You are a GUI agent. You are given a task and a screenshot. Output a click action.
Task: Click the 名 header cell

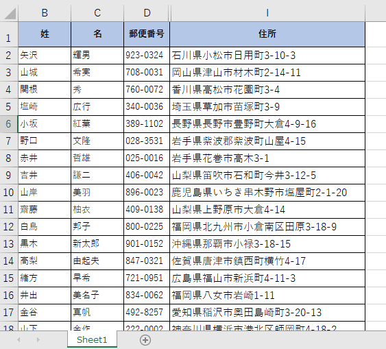(x=97, y=34)
